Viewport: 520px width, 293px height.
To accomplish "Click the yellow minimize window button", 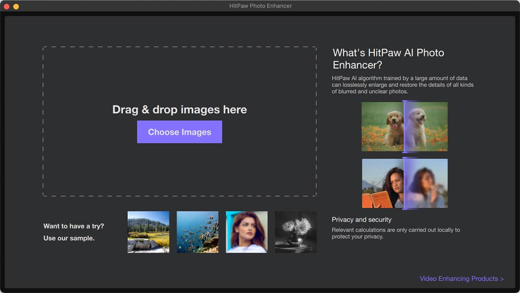I will pyautogui.click(x=16, y=7).
